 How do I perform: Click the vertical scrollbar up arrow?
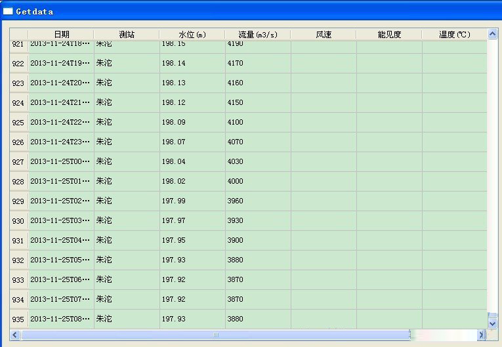coord(492,34)
